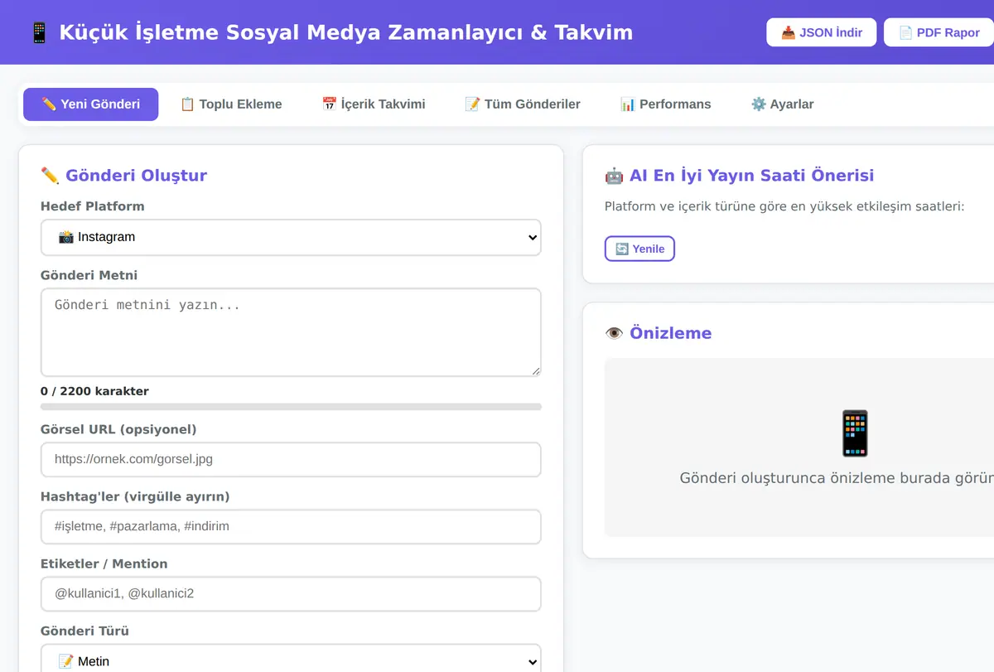The height and width of the screenshot is (672, 994).
Task: Click the "Platform ve içerik türüne göre" description
Action: [x=784, y=206]
